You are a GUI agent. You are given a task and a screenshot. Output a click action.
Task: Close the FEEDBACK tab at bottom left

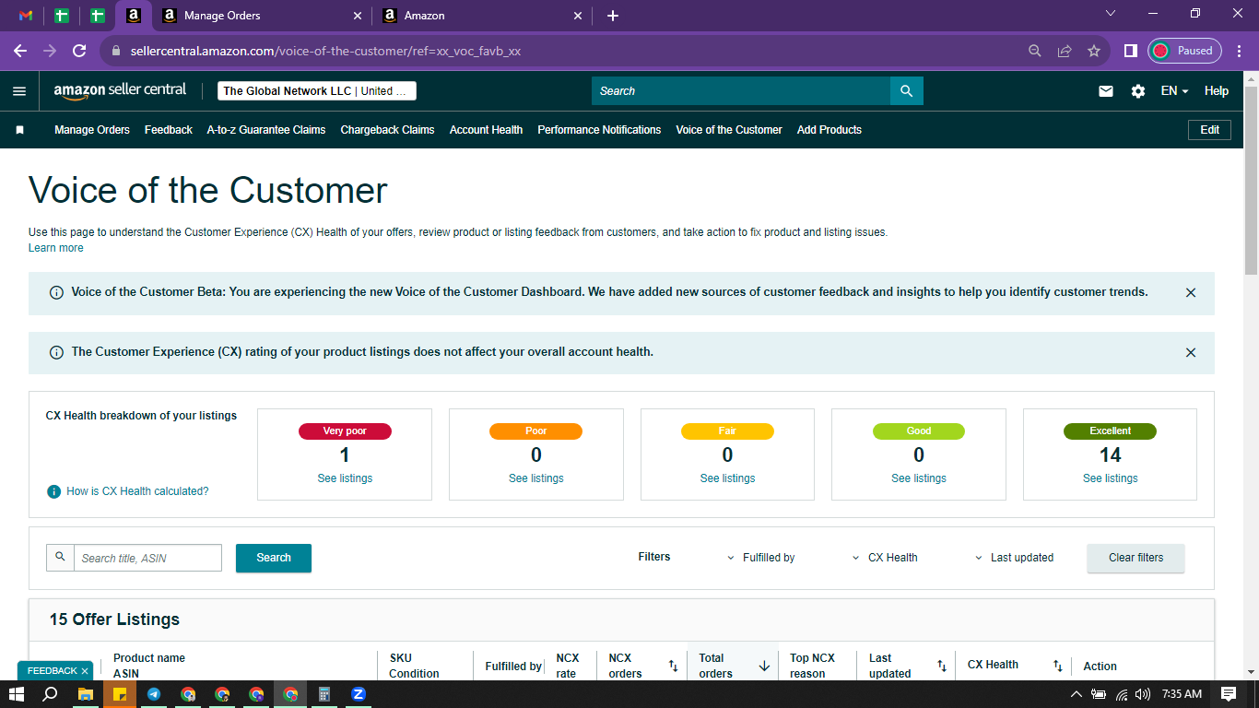pos(85,671)
